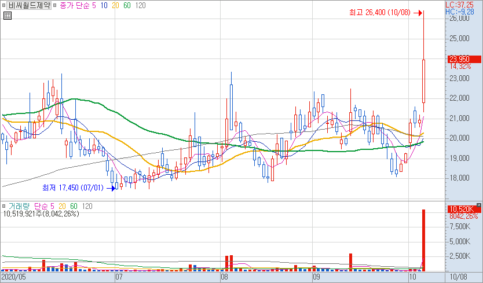Click the 8042.26% volume ratio label

pyautogui.click(x=463, y=216)
